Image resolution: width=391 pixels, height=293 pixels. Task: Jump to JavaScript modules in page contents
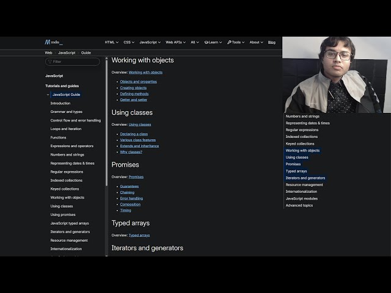301,198
